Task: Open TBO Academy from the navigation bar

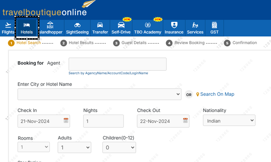Action: pos(148,25)
